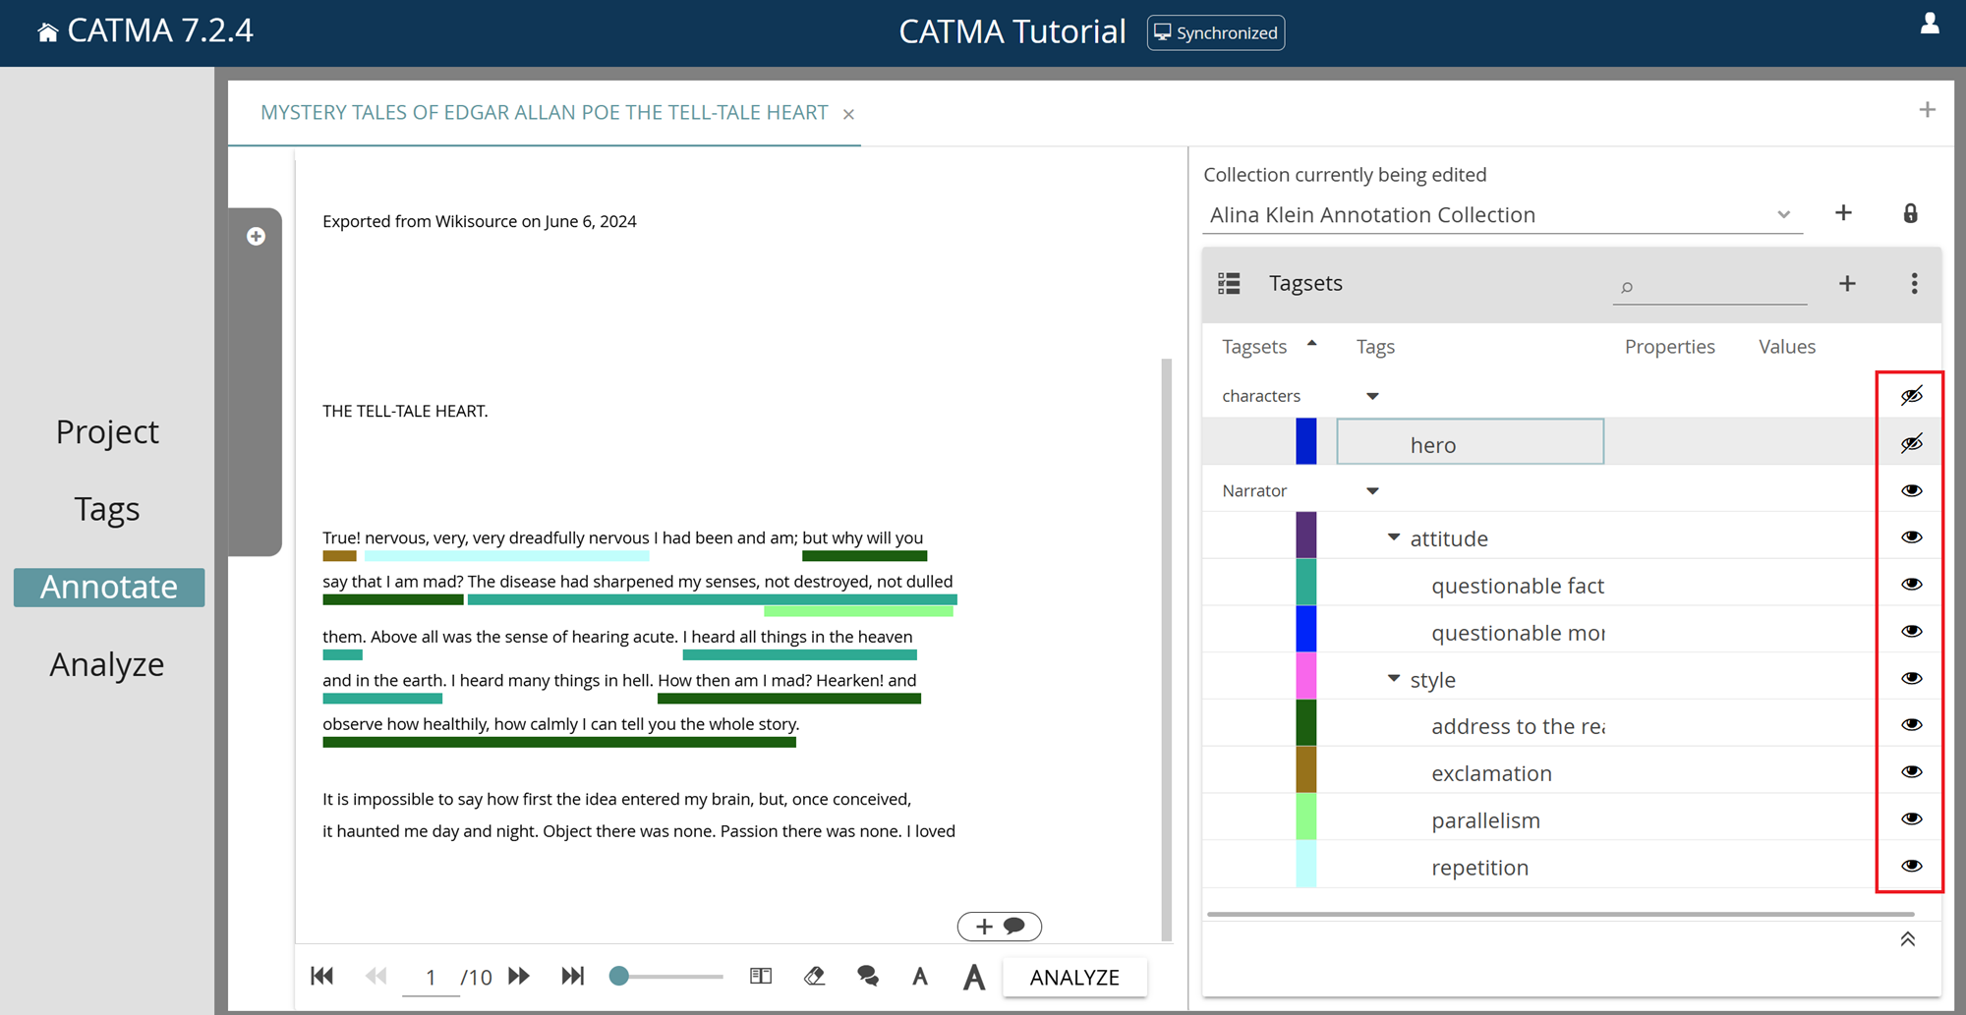1966x1015 pixels.
Task: Toggle visibility of the repetition tag
Action: pyautogui.click(x=1911, y=866)
